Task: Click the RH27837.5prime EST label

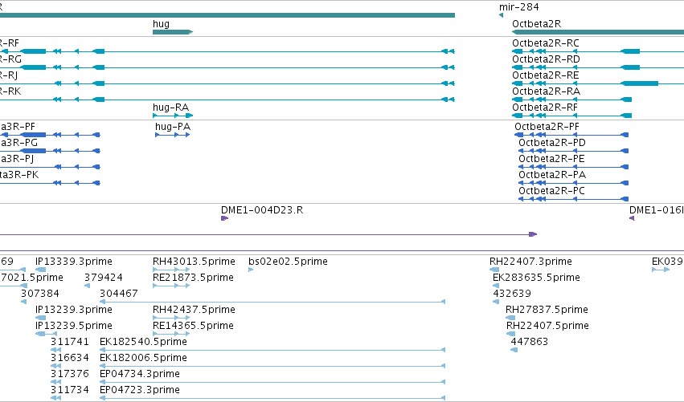Action: point(547,310)
